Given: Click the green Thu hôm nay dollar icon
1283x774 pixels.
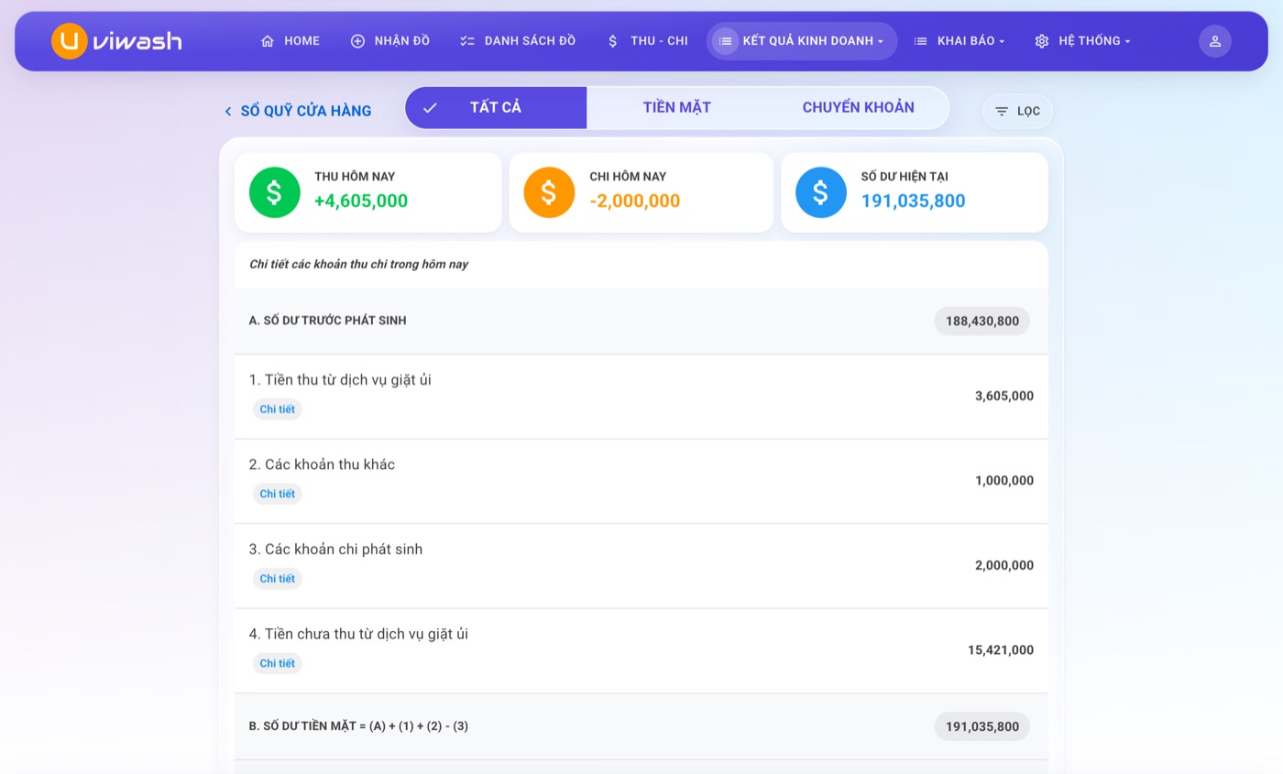Looking at the screenshot, I should pos(275,192).
